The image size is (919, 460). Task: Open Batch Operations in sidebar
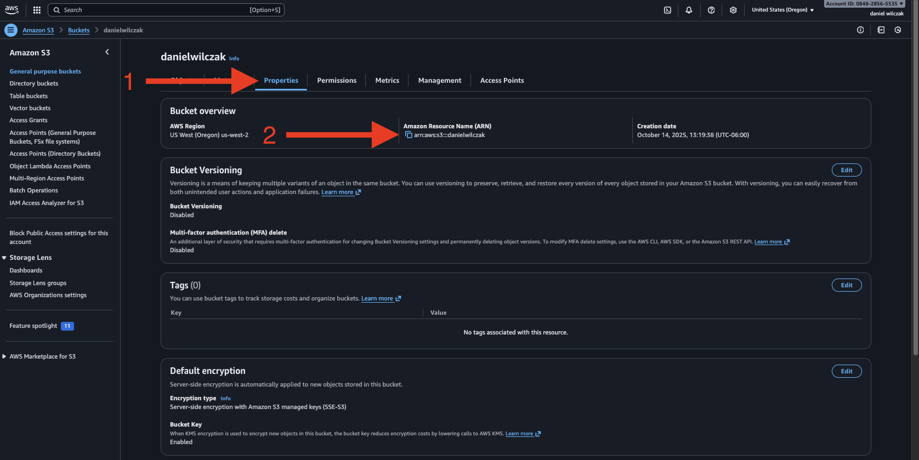point(33,190)
